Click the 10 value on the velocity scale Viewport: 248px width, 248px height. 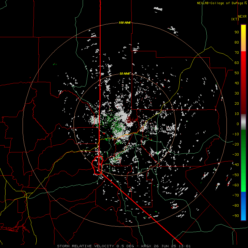pos(237,114)
